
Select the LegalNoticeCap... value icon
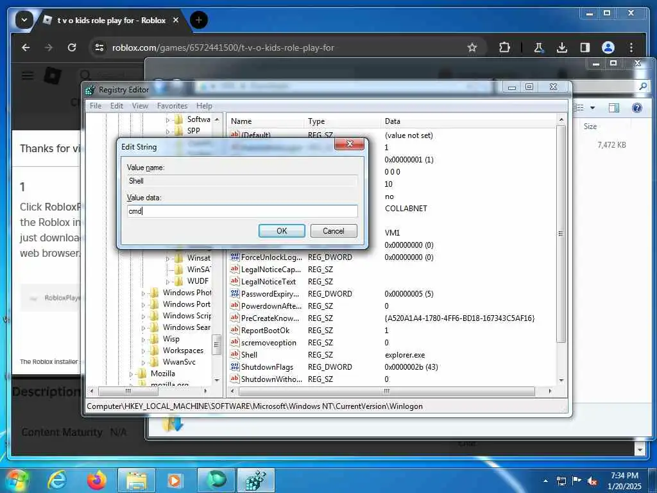235,269
